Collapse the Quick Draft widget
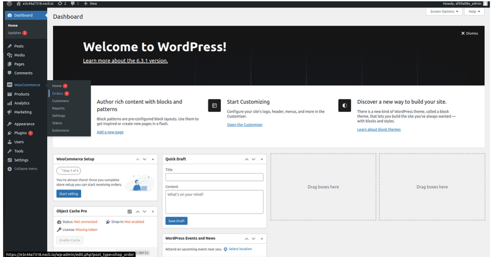 262,159
